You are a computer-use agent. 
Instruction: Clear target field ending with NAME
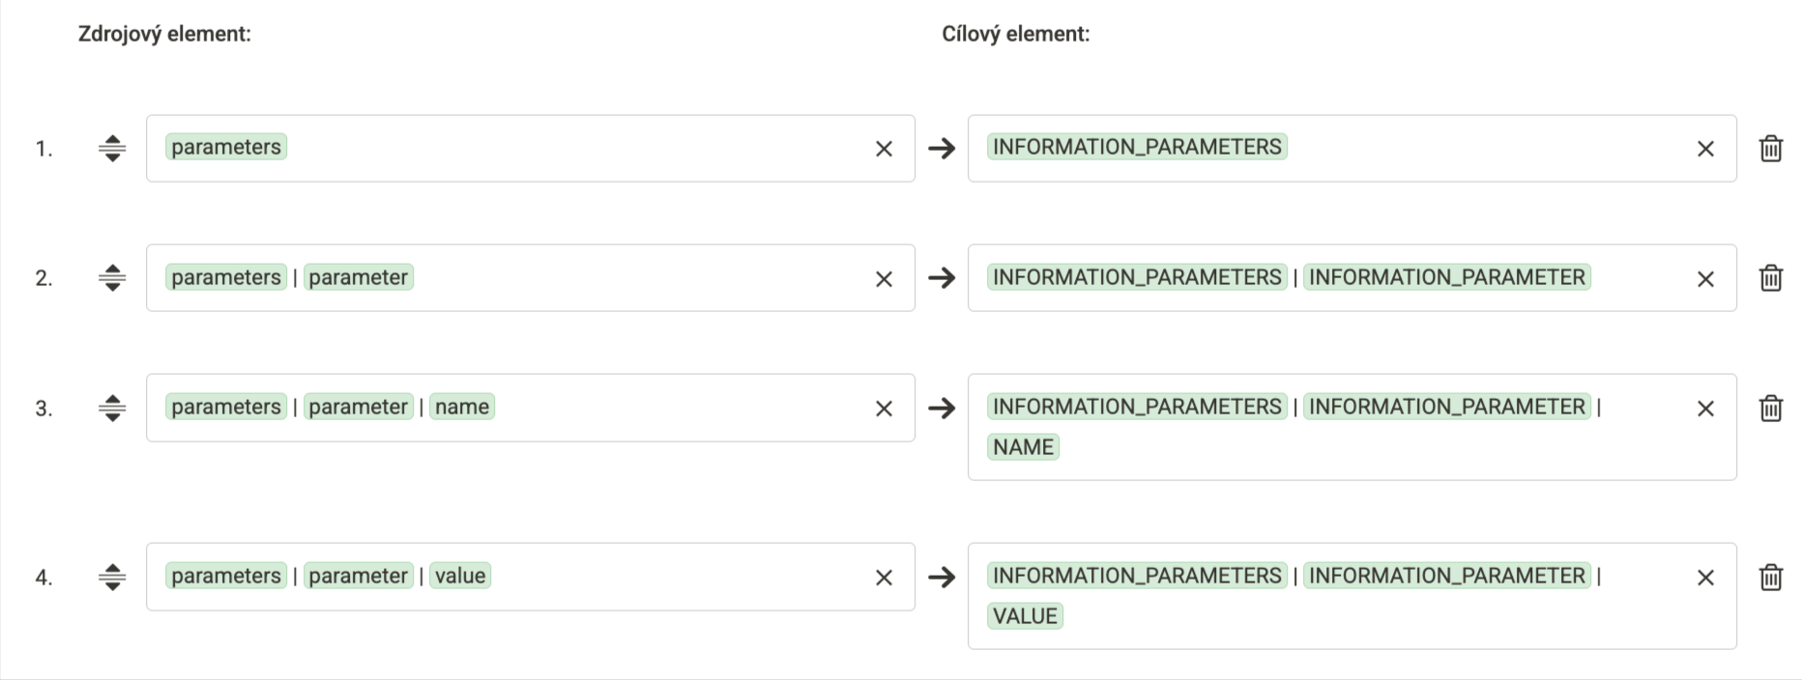[x=1705, y=409]
